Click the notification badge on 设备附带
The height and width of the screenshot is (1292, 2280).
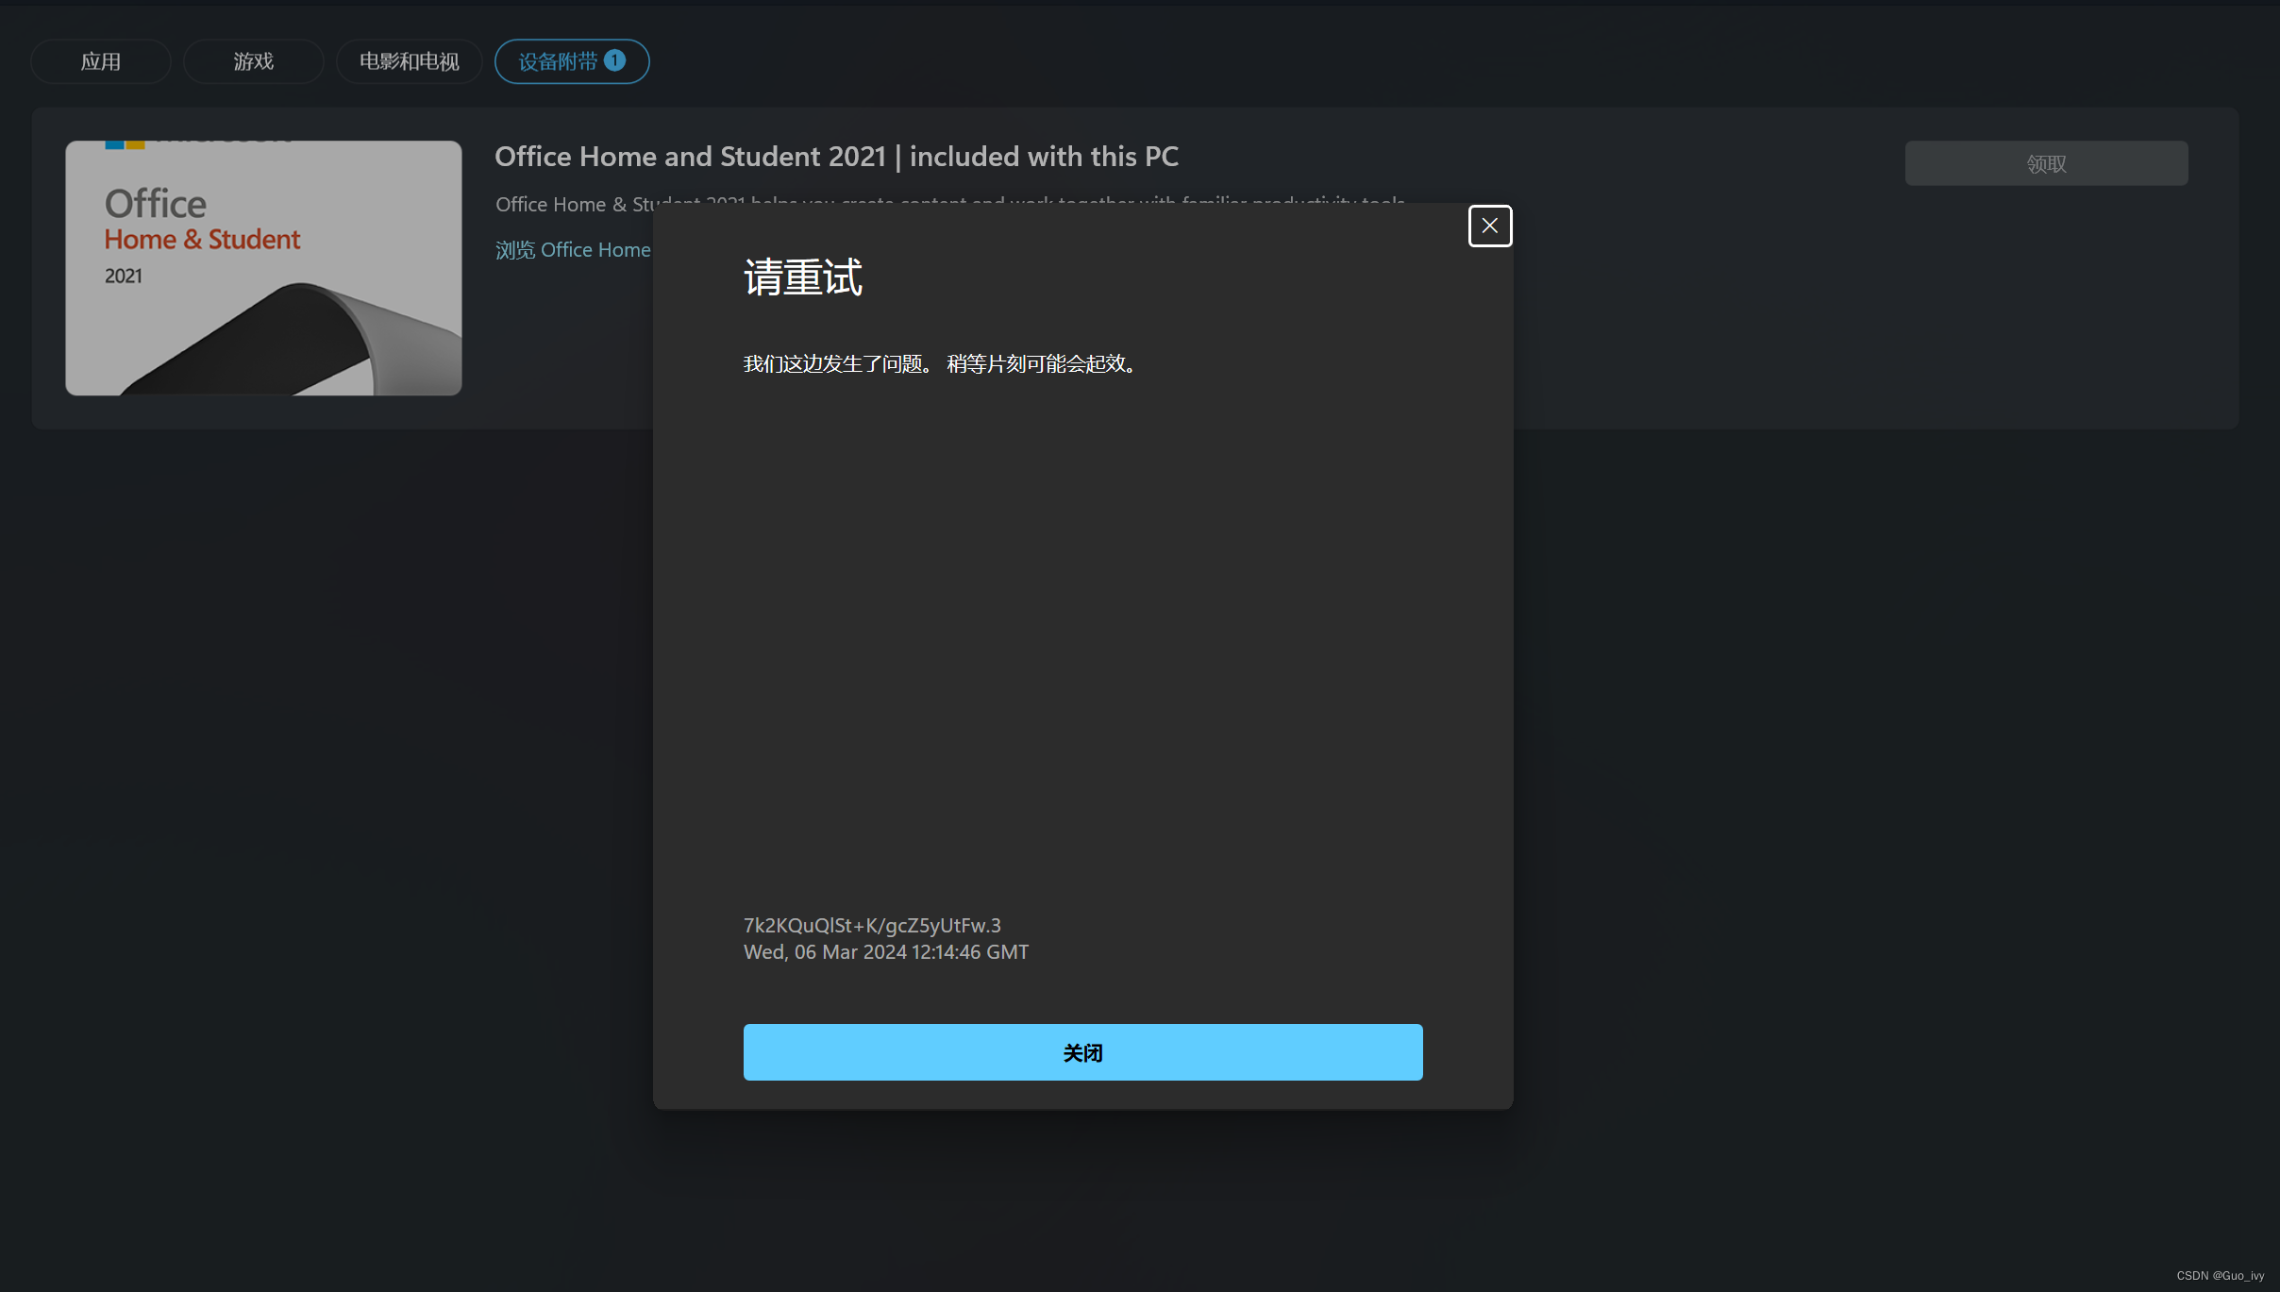615,60
